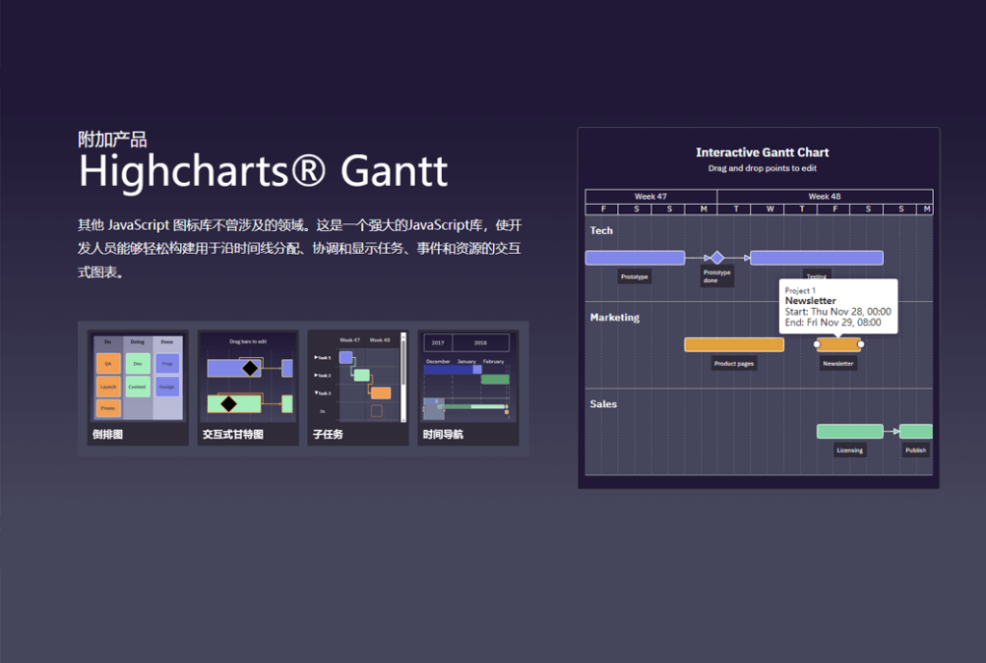Viewport: 986px width, 663px height.
Task: Click the right handle of Newsletter bar
Action: click(861, 344)
